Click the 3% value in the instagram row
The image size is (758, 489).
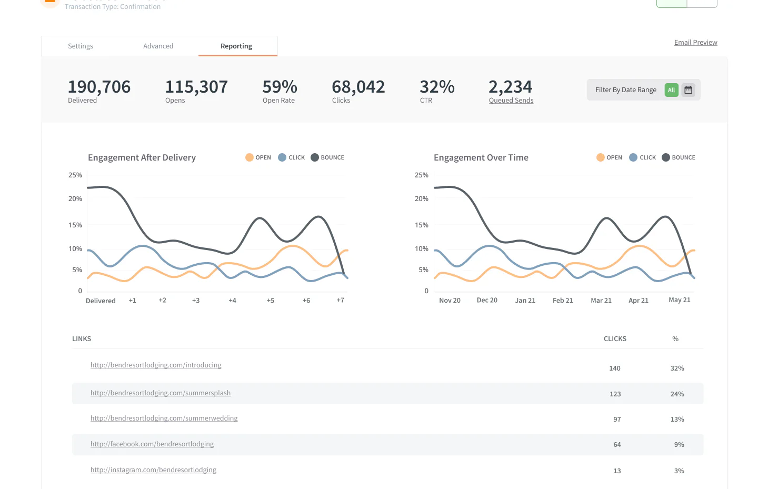(679, 471)
